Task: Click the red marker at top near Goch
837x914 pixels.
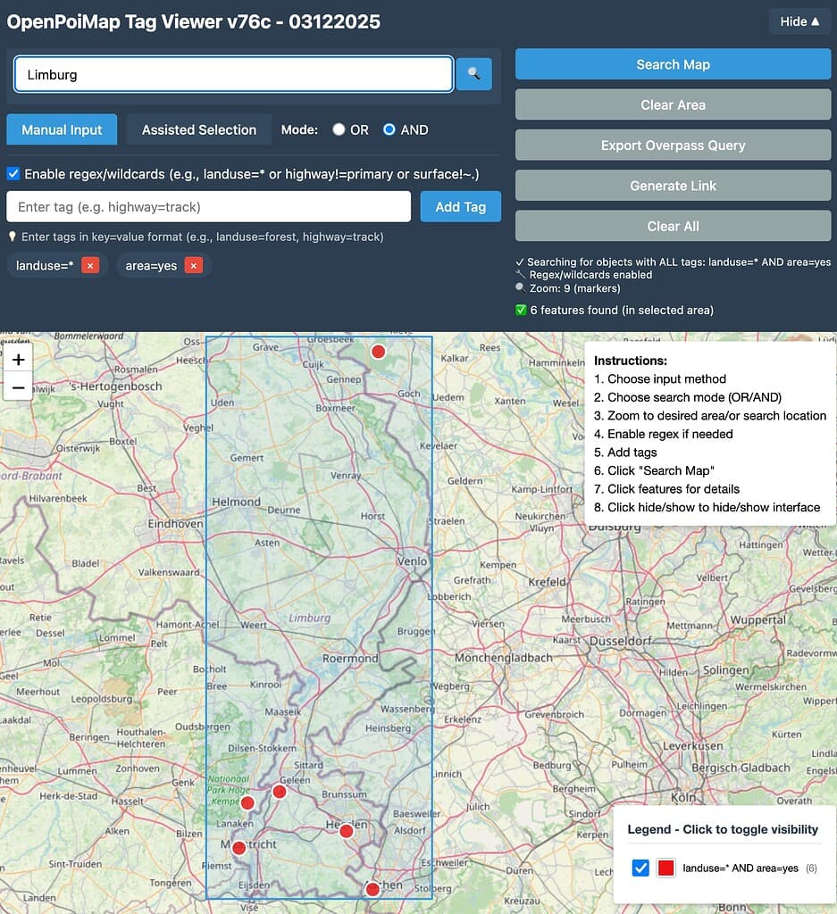Action: (378, 351)
